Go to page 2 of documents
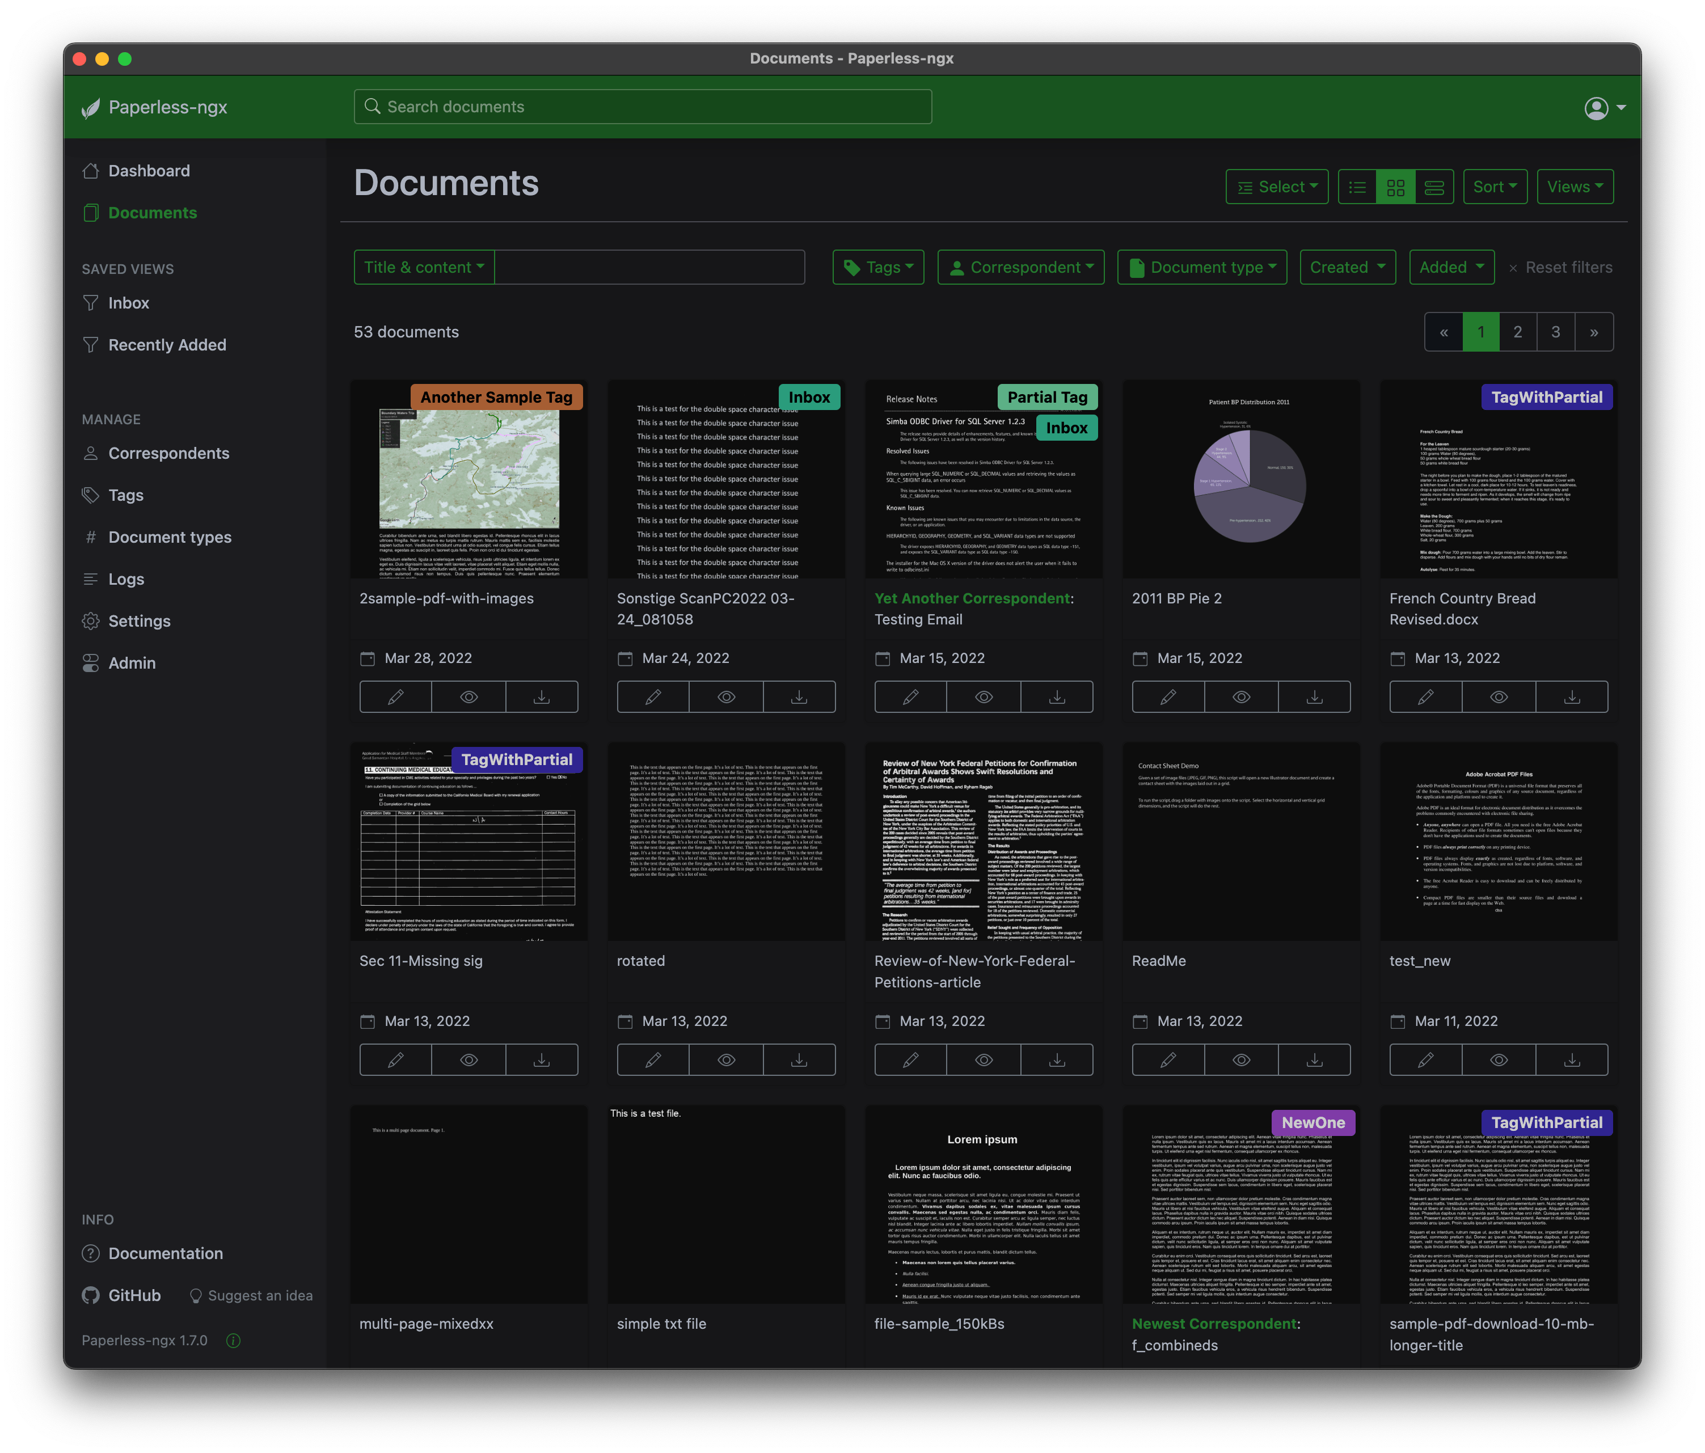Viewport: 1705px width, 1453px height. click(1517, 332)
